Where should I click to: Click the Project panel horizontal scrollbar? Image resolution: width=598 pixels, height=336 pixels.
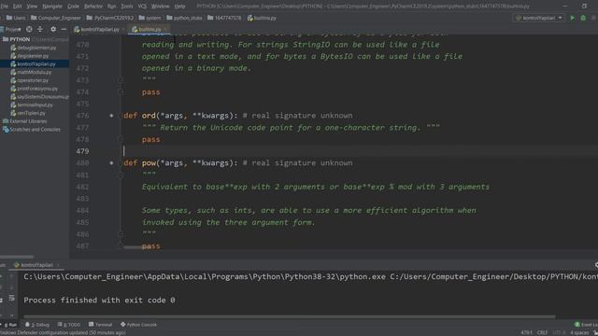17,257
